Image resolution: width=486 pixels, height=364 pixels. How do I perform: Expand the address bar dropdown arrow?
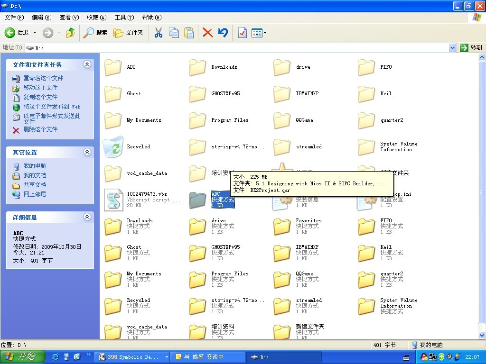point(452,47)
